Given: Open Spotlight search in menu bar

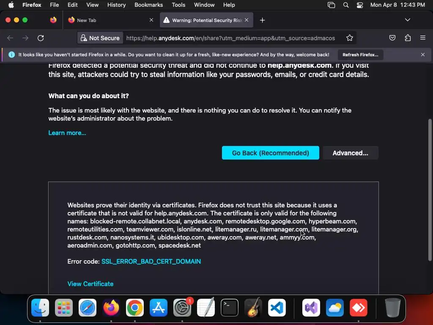Looking at the screenshot, I should pyautogui.click(x=346, y=5).
